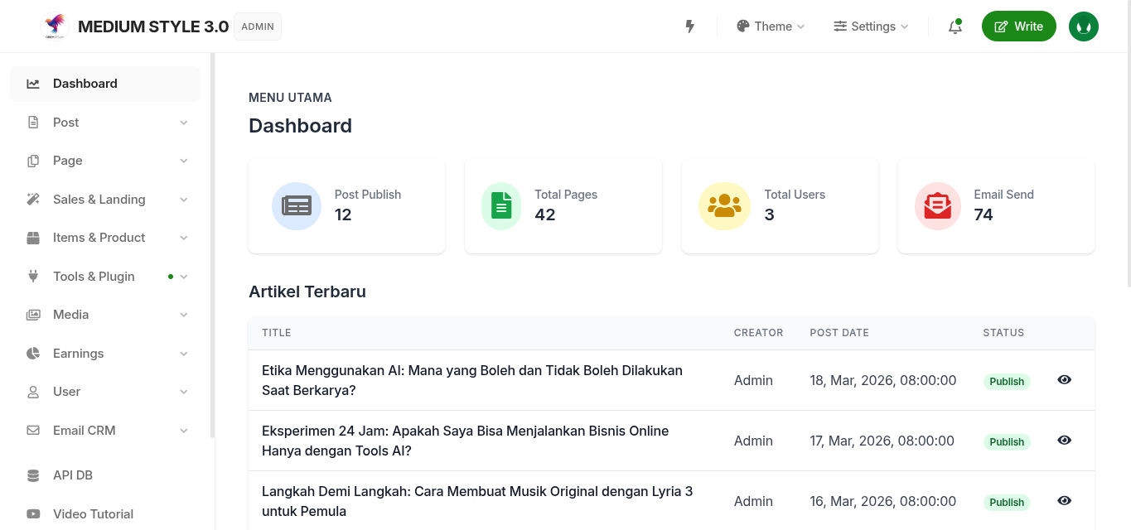
Task: Click the ADMIN badge next to title
Action: pos(258,26)
